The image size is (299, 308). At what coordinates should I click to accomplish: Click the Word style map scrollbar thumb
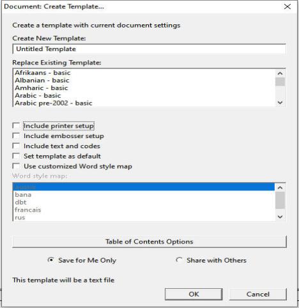280,201
